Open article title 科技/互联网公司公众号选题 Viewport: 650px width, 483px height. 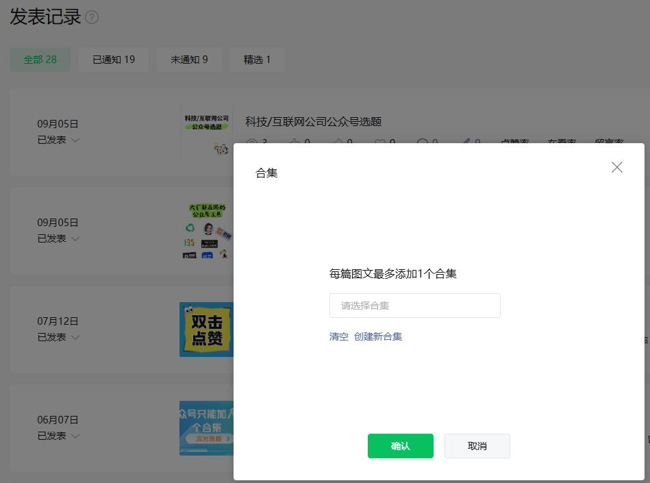314,122
